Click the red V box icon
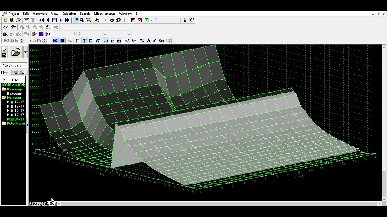 pyautogui.click(x=140, y=20)
